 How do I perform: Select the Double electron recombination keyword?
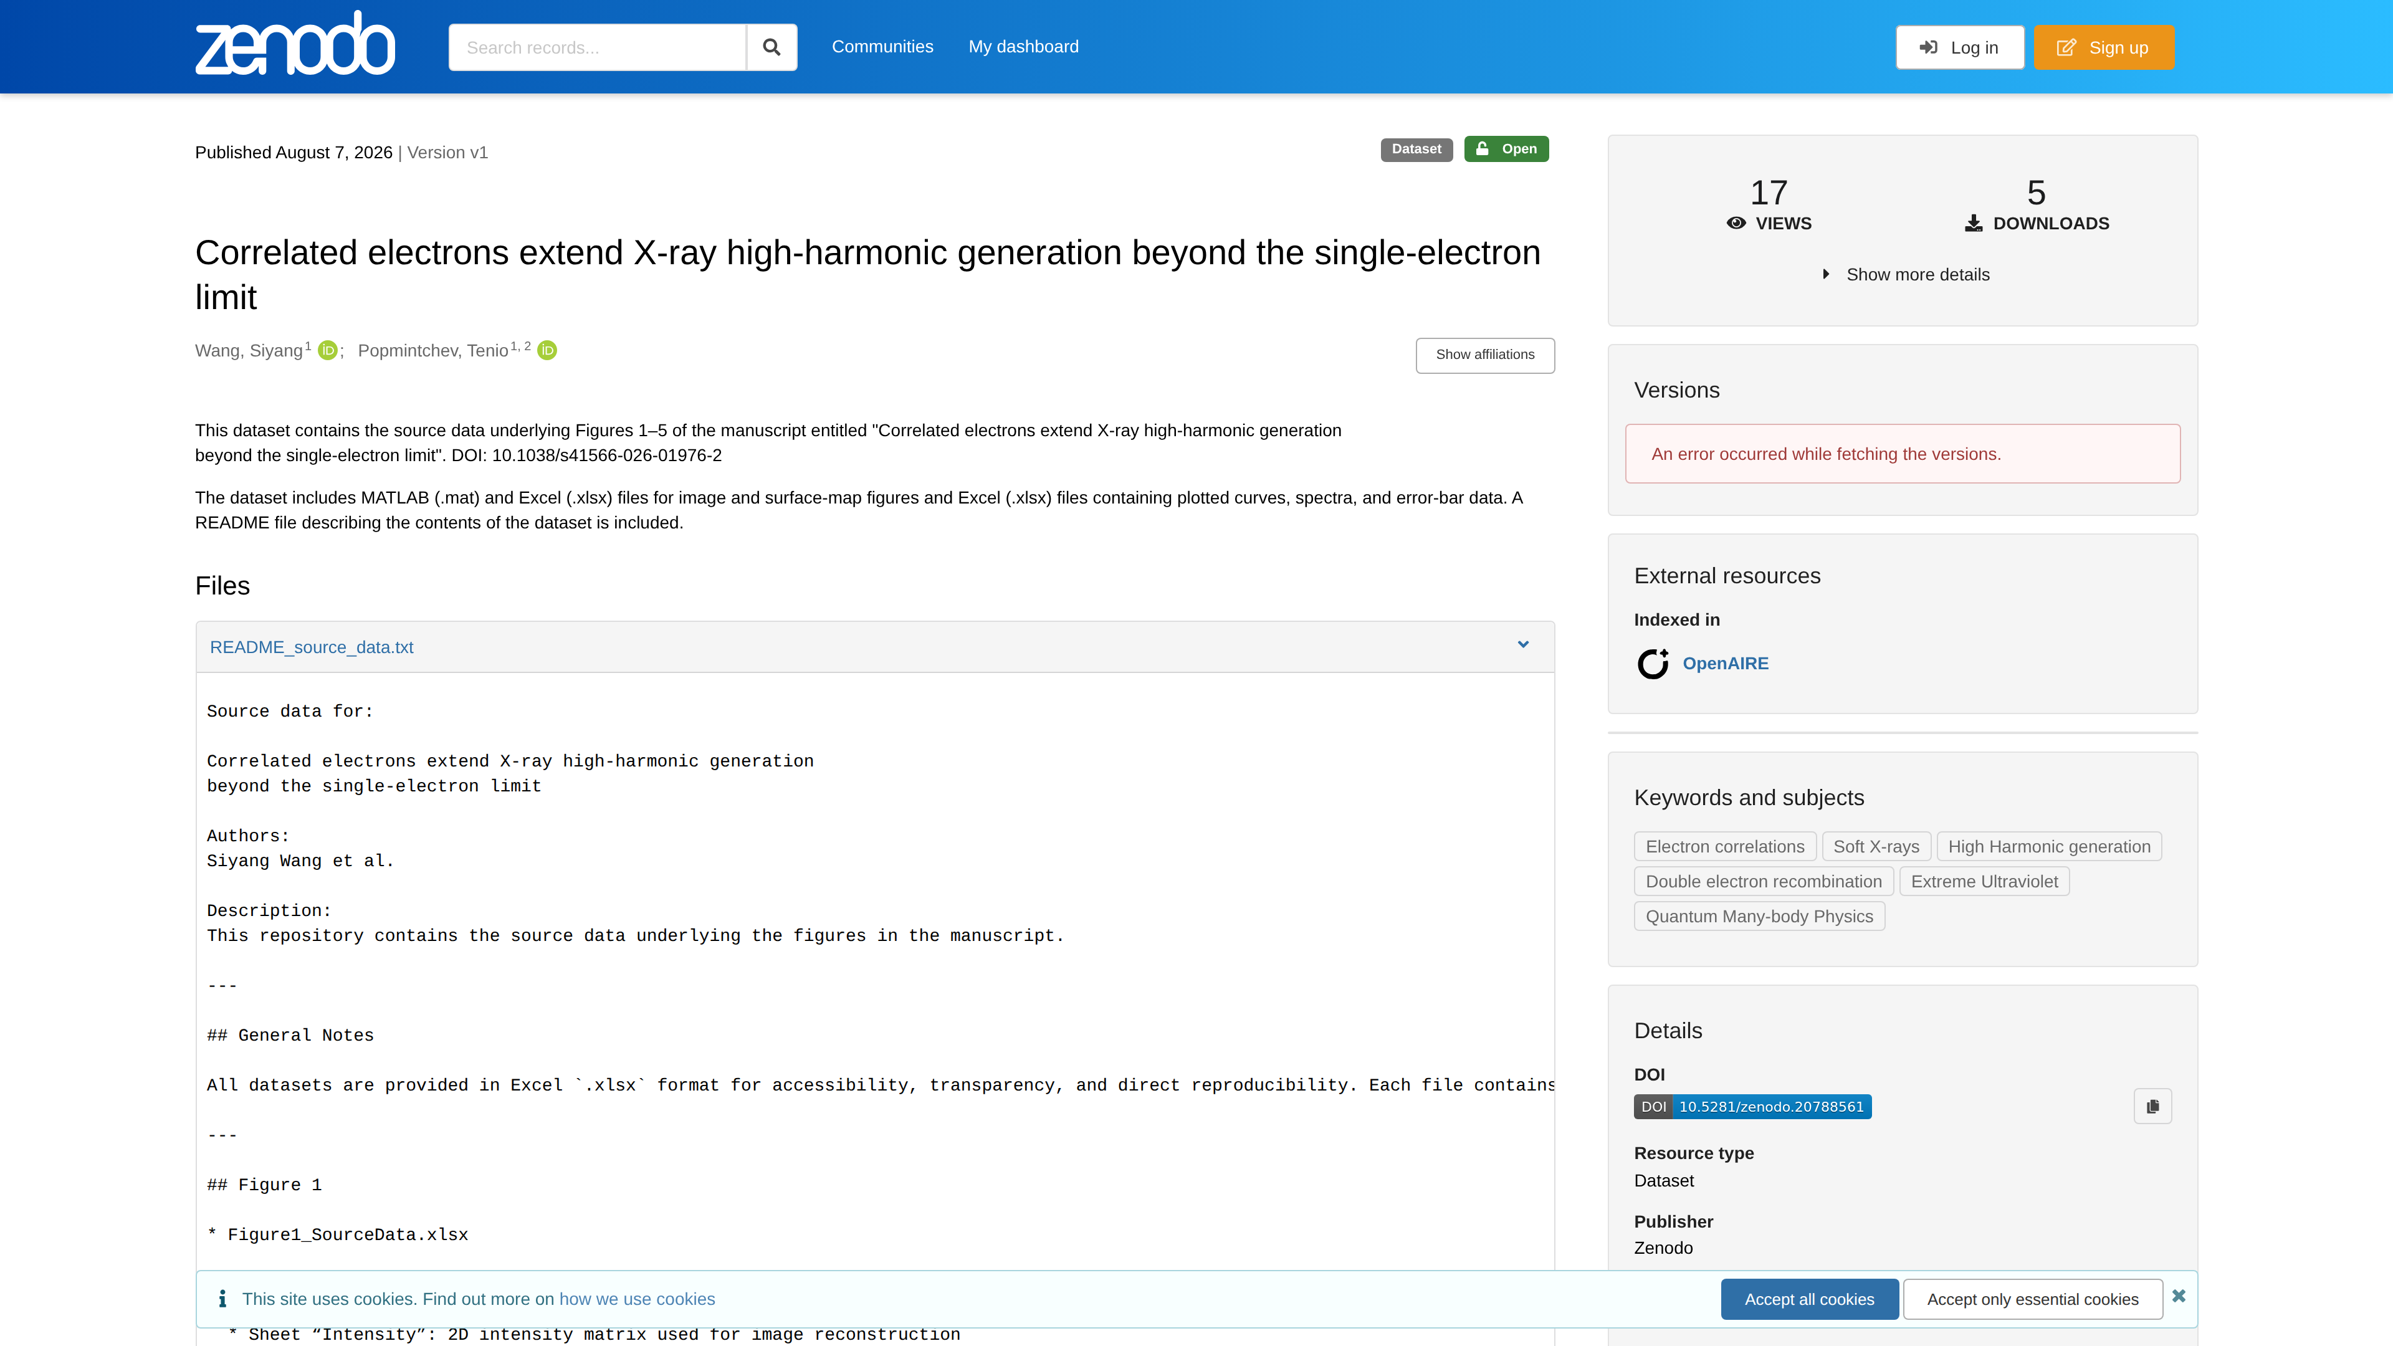tap(1763, 882)
